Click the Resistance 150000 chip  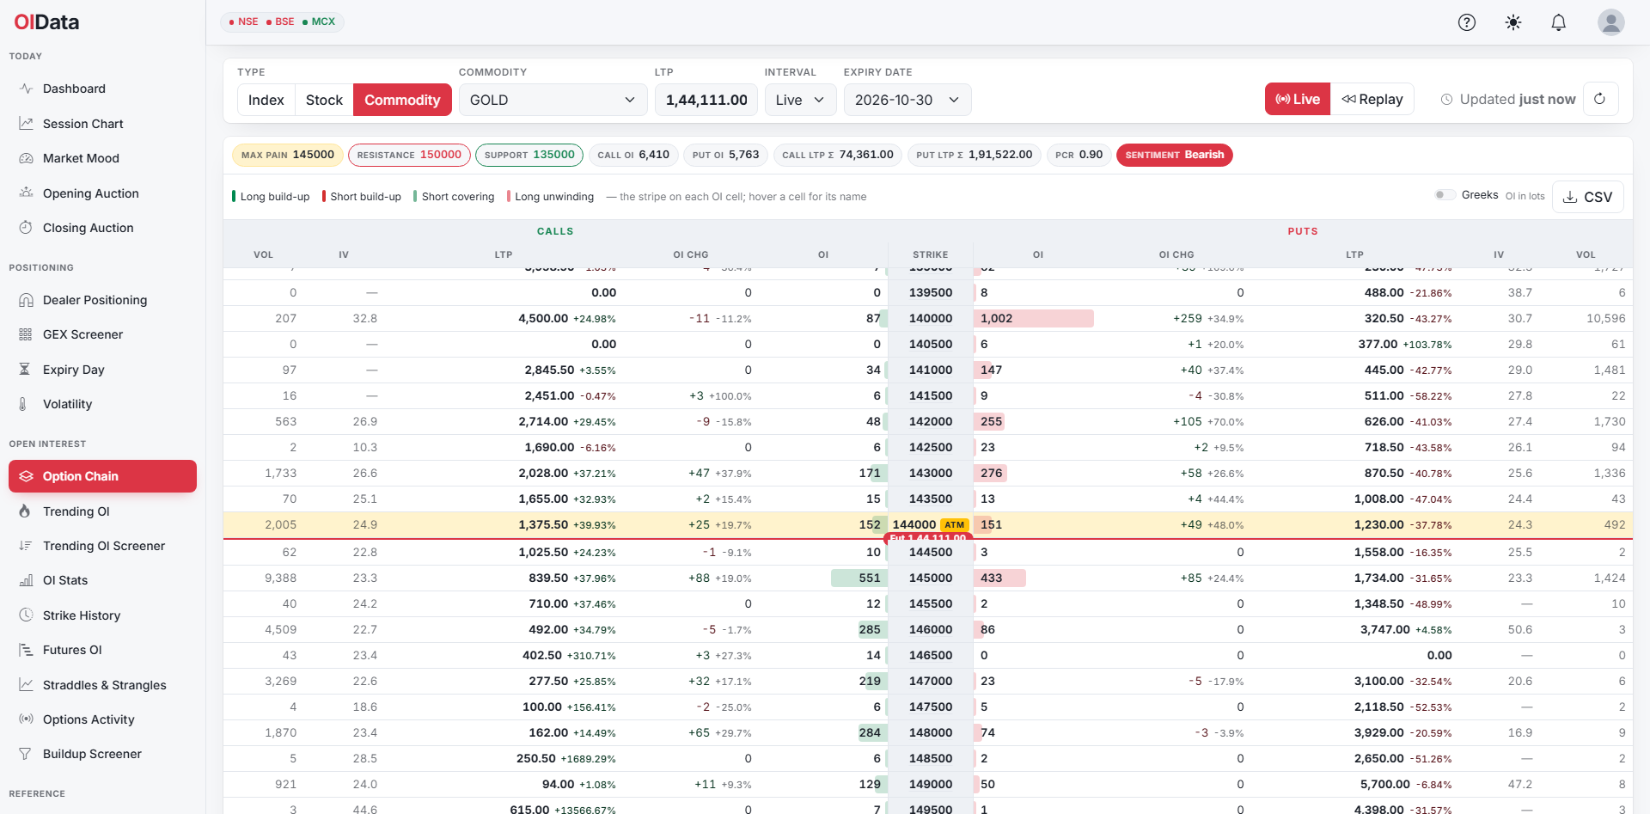point(409,155)
